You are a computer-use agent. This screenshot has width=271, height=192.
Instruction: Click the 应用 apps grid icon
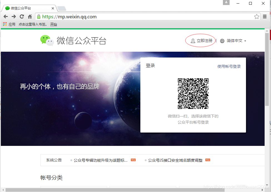click(x=4, y=24)
